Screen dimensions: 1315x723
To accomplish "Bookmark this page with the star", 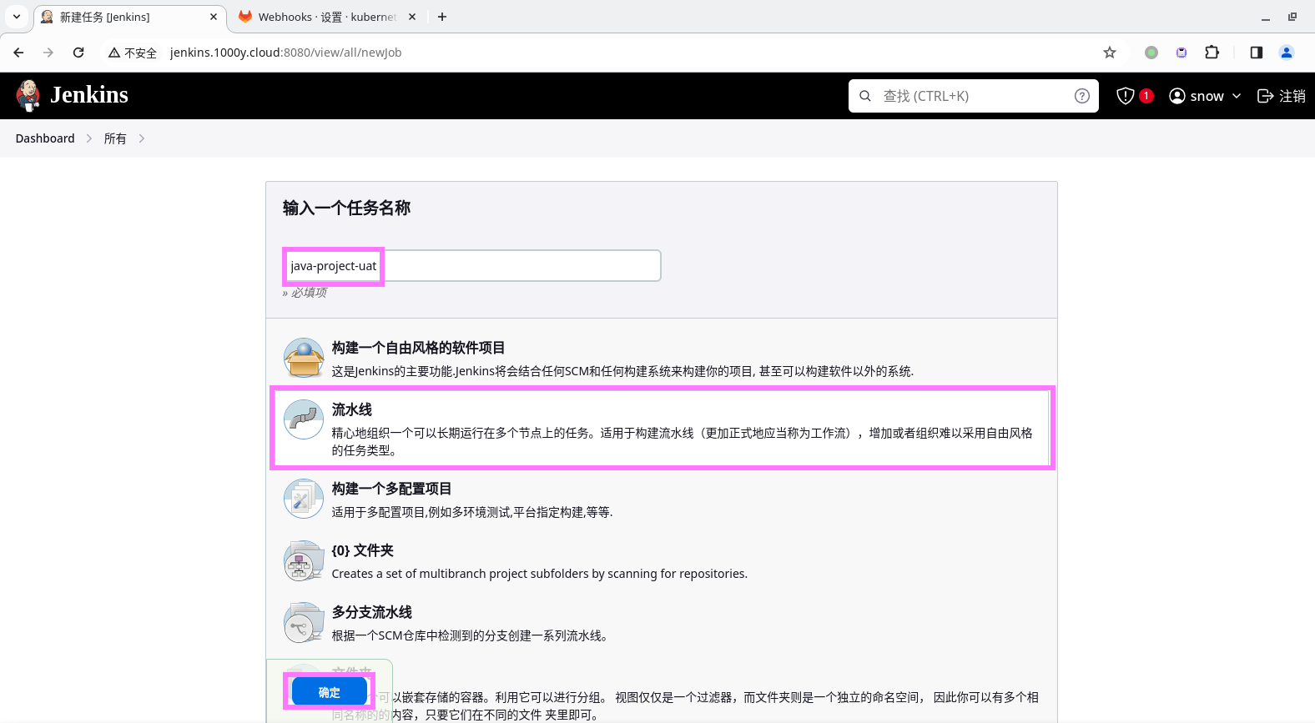I will [1110, 53].
